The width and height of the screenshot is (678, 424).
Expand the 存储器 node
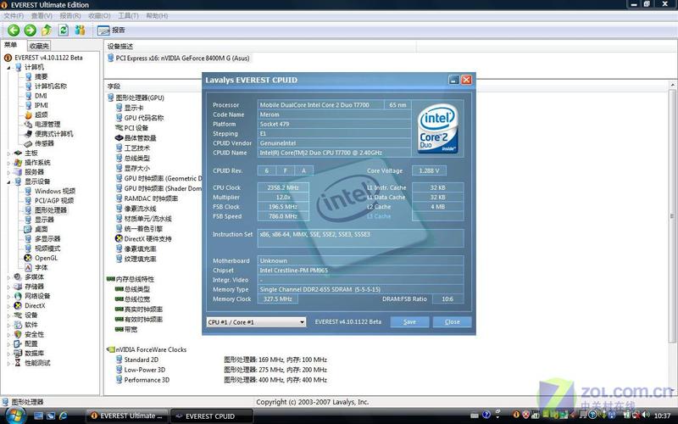pos(8,287)
